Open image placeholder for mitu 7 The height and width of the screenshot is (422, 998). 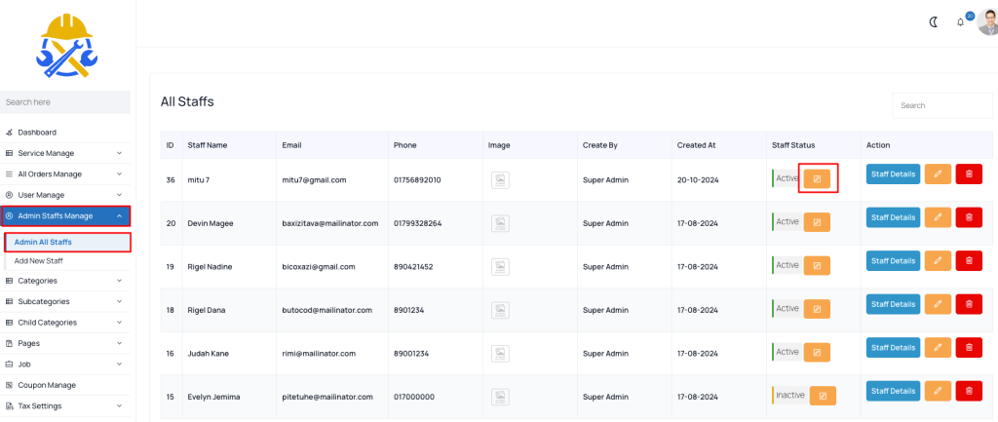tap(500, 180)
